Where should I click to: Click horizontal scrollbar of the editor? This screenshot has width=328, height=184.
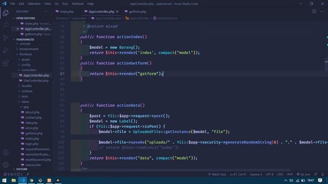(x=180, y=170)
